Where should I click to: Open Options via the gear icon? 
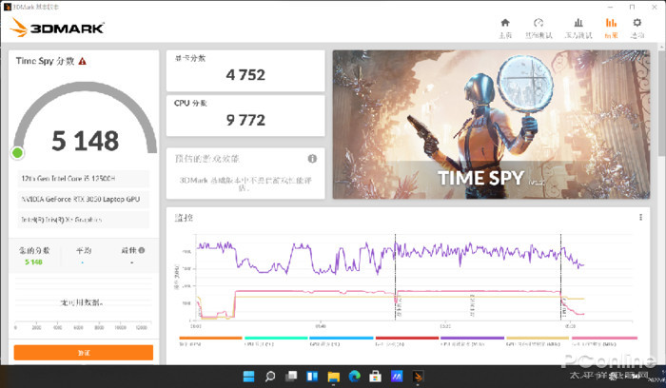point(637,28)
